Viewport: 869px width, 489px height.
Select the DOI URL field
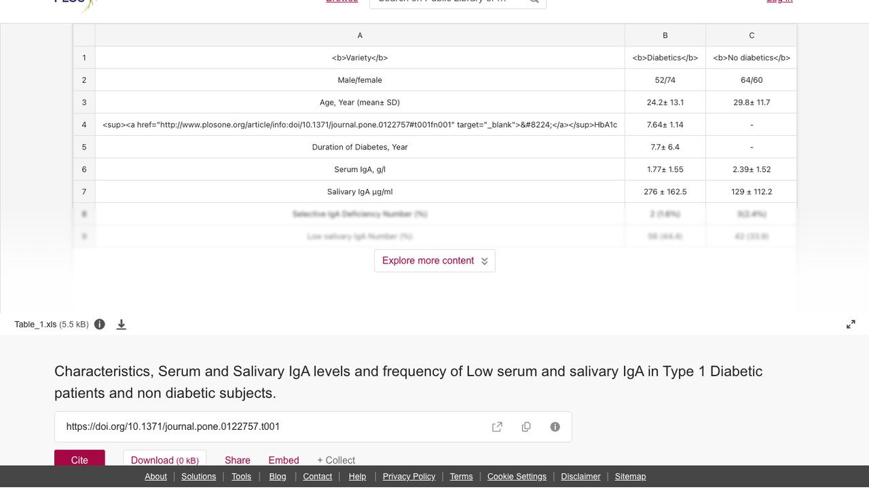point(313,427)
